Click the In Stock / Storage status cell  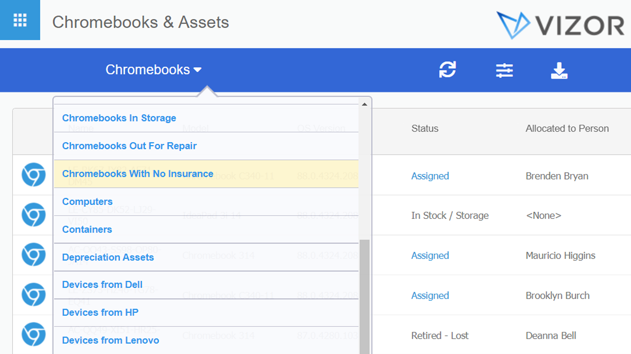[x=450, y=215]
